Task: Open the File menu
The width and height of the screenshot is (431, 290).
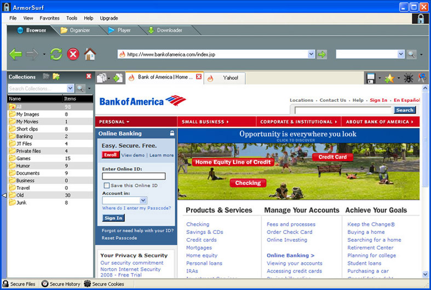Action: click(x=13, y=18)
